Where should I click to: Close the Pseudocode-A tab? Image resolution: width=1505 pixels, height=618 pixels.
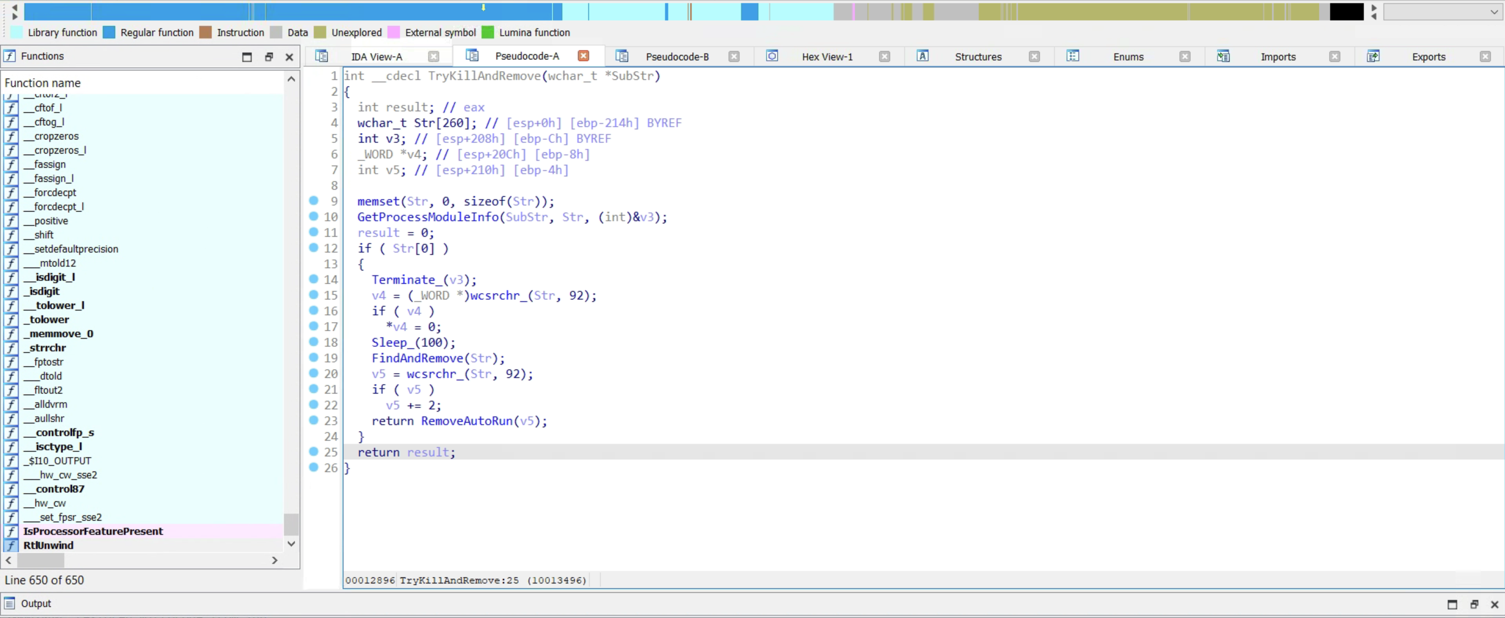tap(583, 56)
